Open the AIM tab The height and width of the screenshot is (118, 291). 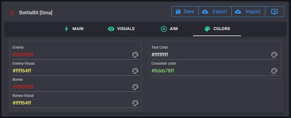(169, 29)
